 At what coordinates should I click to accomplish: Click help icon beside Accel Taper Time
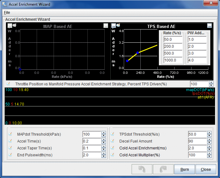tap(10, 148)
